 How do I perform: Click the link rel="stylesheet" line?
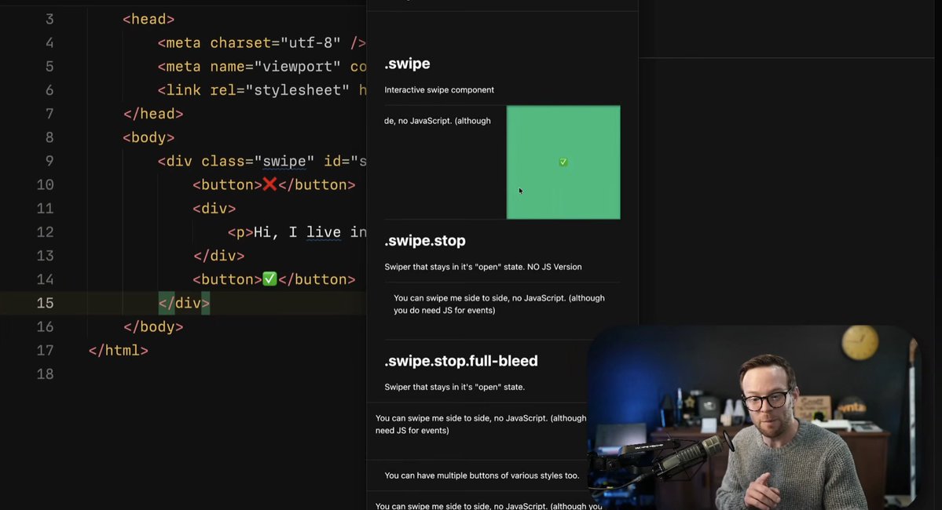[x=262, y=90]
